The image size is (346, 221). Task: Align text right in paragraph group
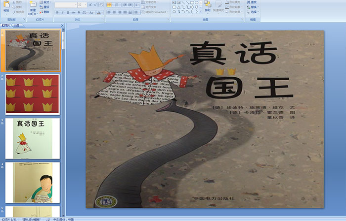point(120,12)
